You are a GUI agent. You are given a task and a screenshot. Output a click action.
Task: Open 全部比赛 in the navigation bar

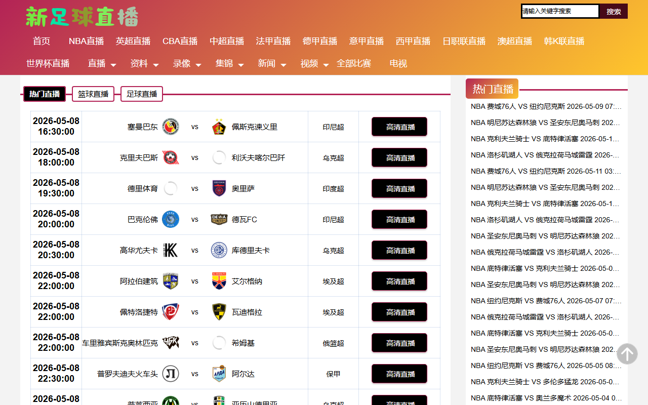[x=354, y=64]
